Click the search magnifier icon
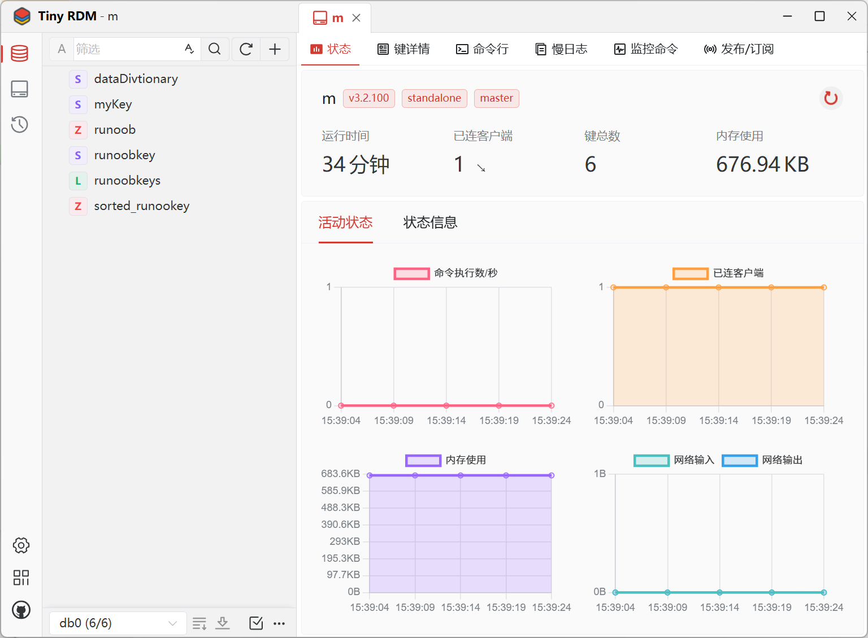 [x=215, y=49]
